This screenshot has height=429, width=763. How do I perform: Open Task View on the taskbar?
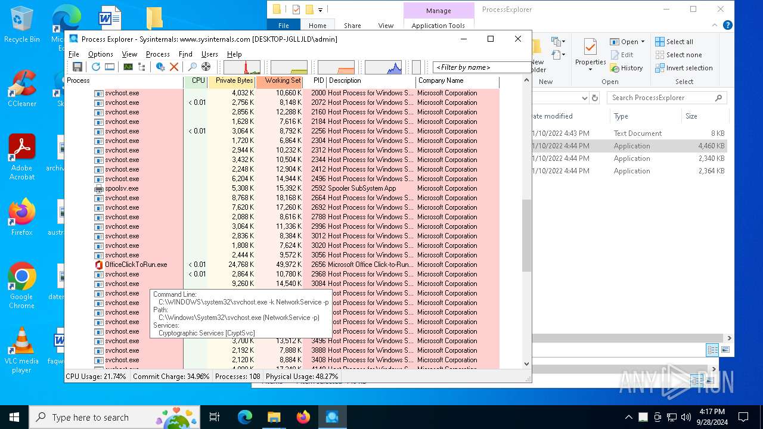(215, 417)
